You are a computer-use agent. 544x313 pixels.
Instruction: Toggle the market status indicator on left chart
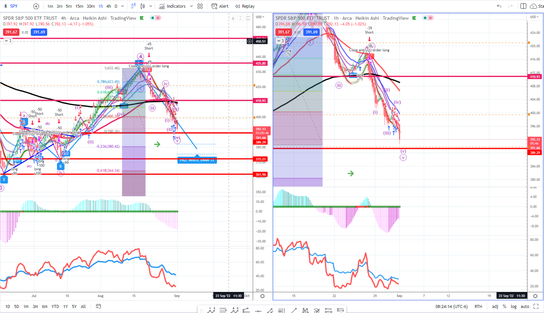(x=153, y=18)
